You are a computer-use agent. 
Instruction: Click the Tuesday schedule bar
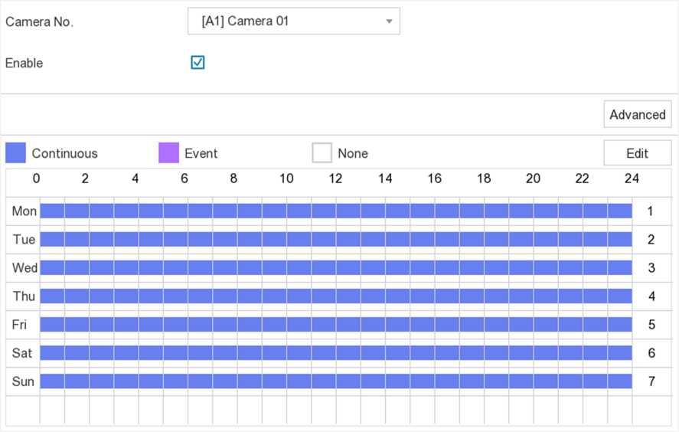335,240
